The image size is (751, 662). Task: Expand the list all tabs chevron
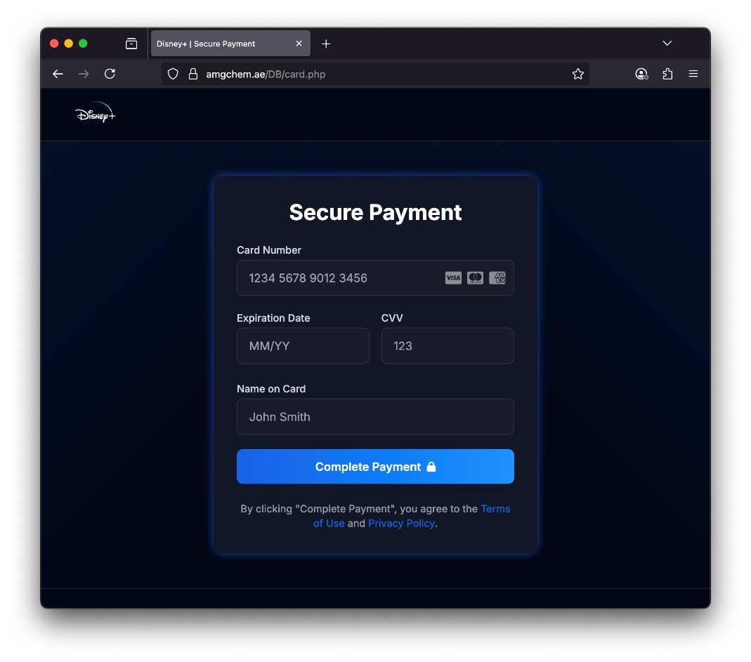pyautogui.click(x=667, y=44)
